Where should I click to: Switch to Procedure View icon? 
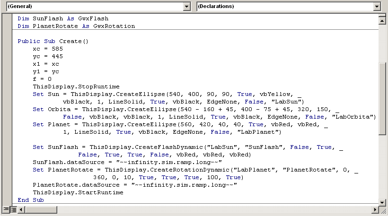click(6, 210)
